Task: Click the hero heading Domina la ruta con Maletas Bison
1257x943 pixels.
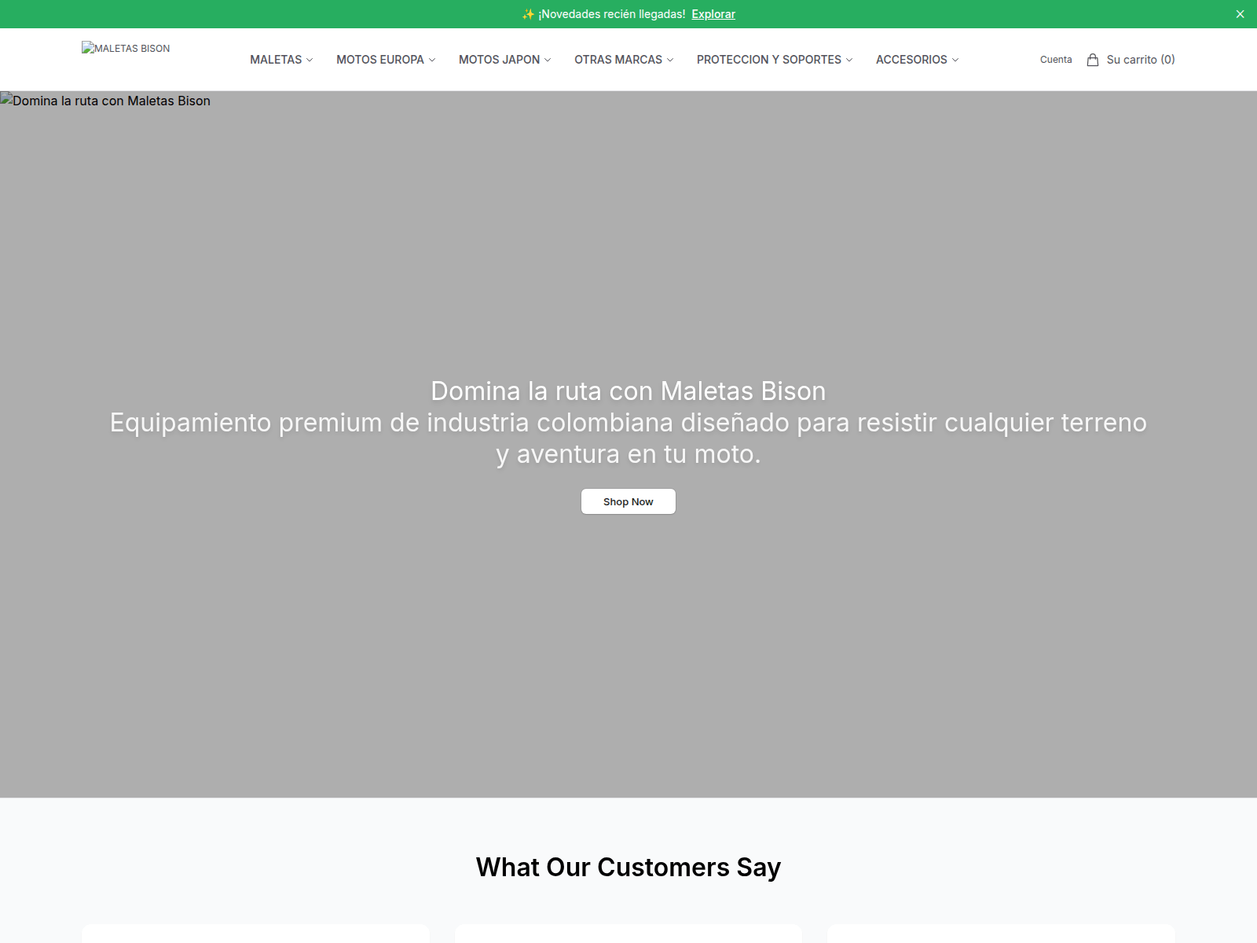Action: pos(628,391)
